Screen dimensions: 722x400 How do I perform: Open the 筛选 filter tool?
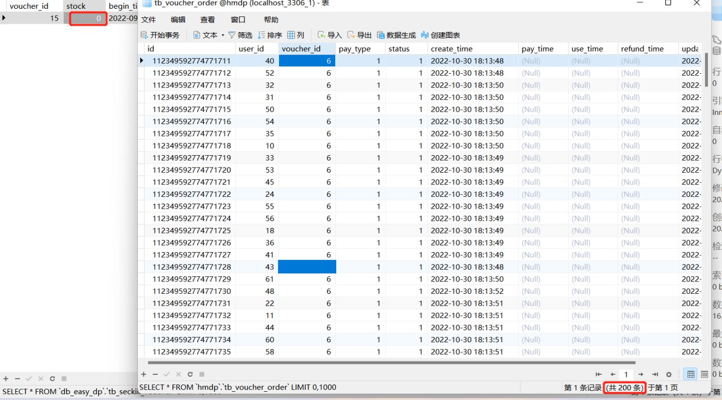(240, 35)
